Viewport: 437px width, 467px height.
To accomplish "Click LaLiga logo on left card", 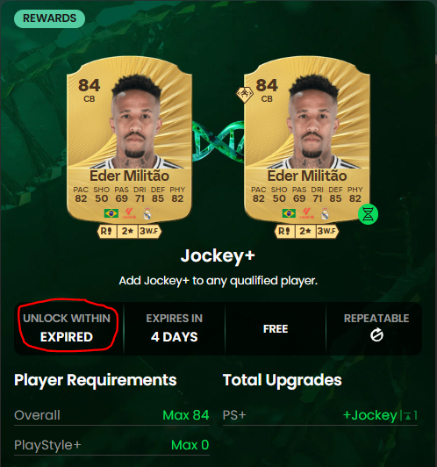I will pyautogui.click(x=129, y=213).
